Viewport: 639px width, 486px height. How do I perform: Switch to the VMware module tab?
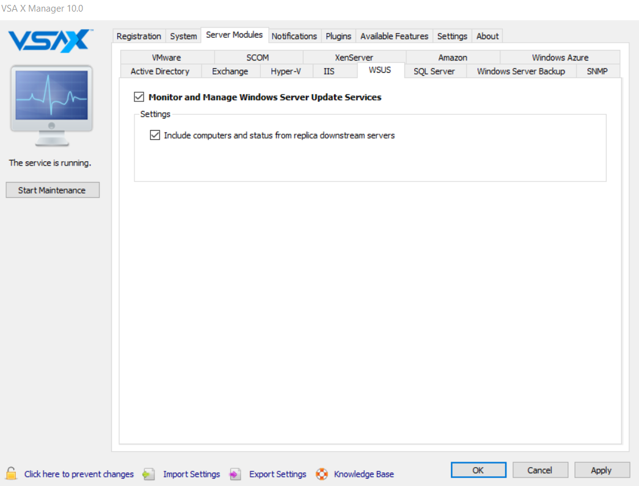pos(167,57)
